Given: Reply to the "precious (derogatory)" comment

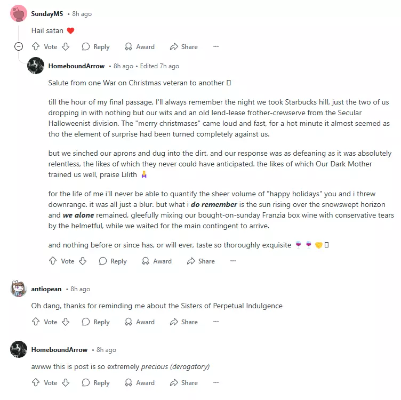Looking at the screenshot, I should [x=95, y=383].
